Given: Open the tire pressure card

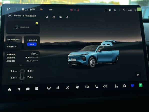Looking at the screenshot, I should click(22, 75).
